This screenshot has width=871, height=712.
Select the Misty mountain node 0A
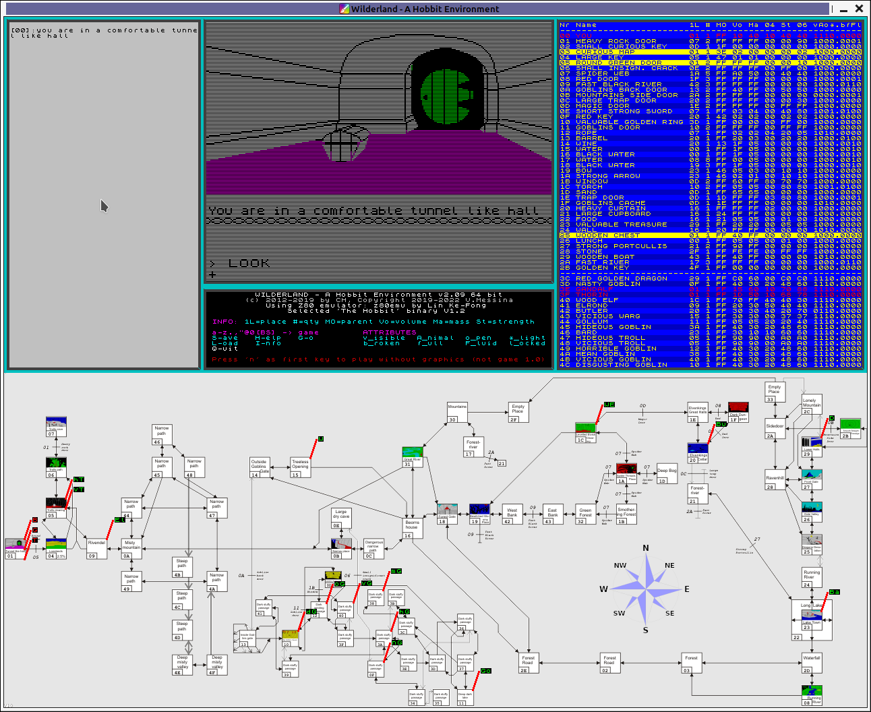click(131, 549)
